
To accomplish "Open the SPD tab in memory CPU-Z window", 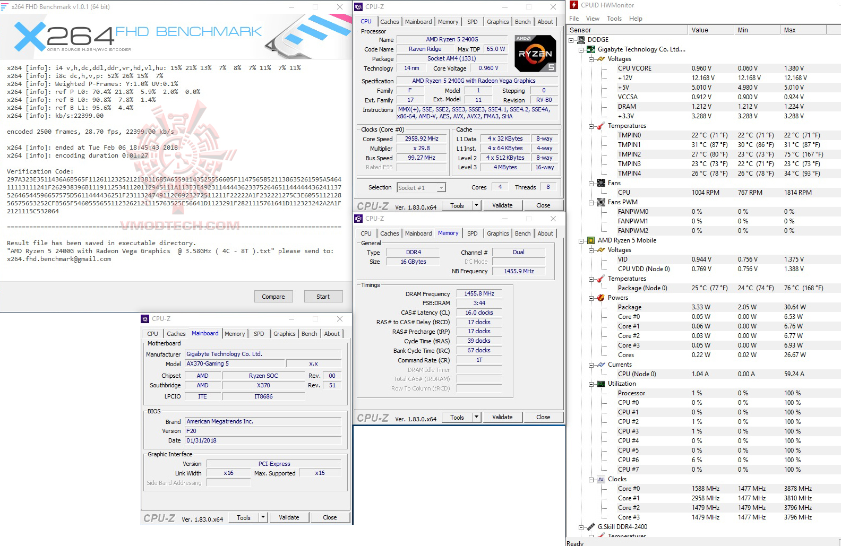I will tap(472, 233).
